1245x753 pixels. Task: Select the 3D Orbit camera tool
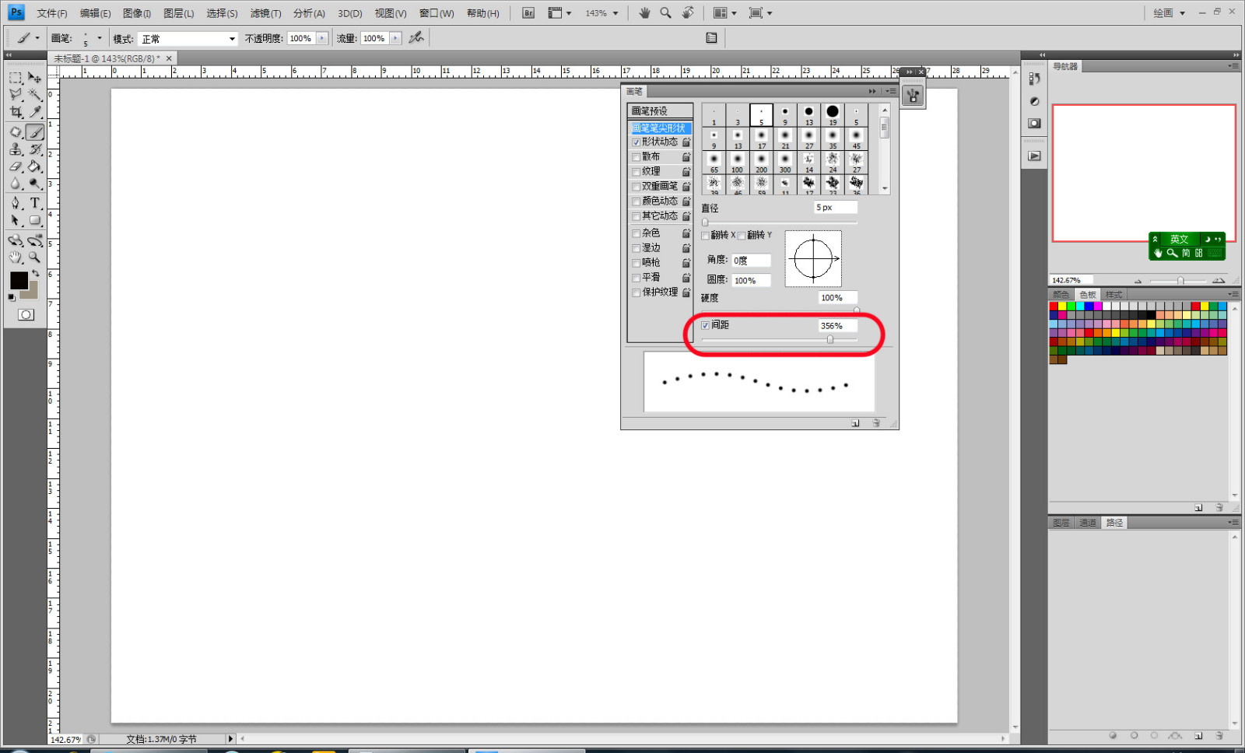tap(35, 240)
